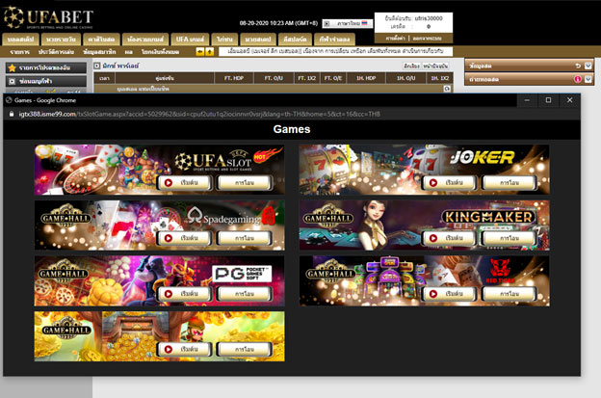This screenshot has width=601, height=398.
Task: Click the sports menu icon below the star item
Action: 12,81
